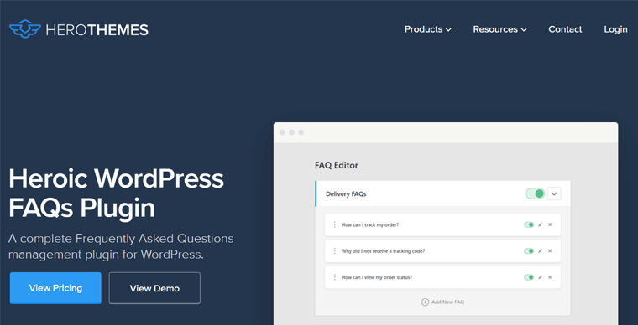Click the 'FAQ Editor' heading
The image size is (638, 325).
337,165
